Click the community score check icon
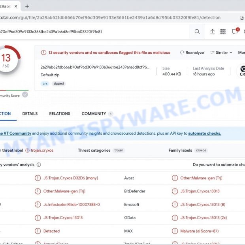245x245 pixels. pyautogui.click(x=25, y=95)
